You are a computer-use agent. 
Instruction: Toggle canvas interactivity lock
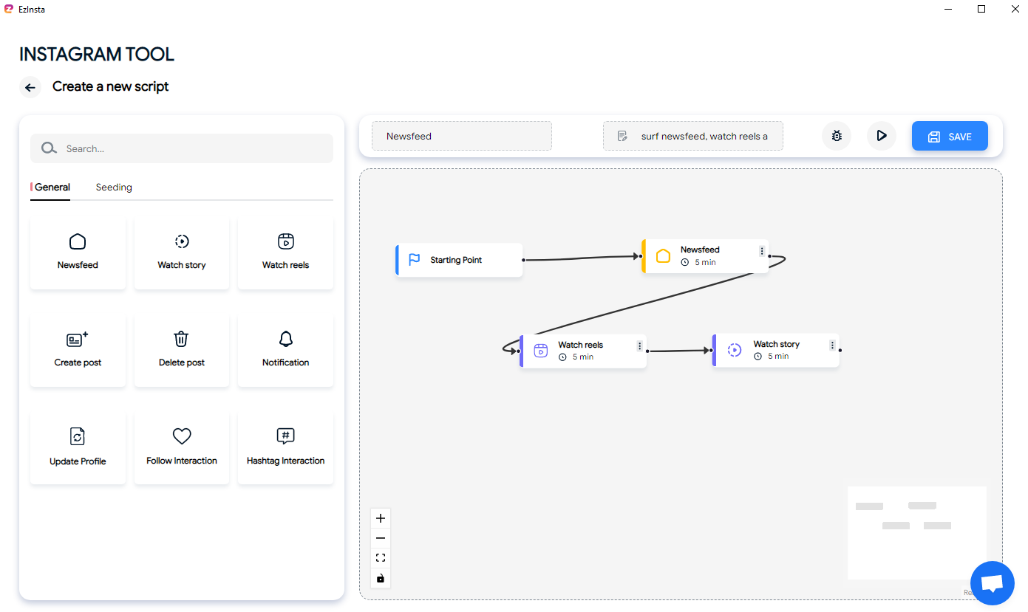[x=381, y=578]
